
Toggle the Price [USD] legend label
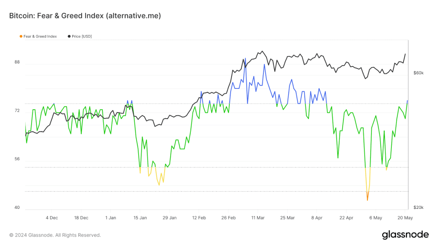tap(82, 36)
